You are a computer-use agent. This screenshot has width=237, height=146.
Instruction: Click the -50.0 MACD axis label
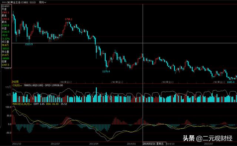pos(9,133)
